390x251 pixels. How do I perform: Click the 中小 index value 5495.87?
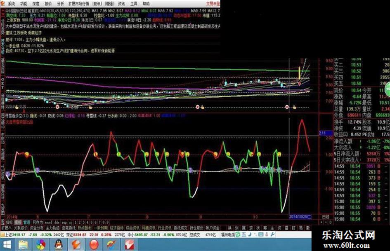141,235
